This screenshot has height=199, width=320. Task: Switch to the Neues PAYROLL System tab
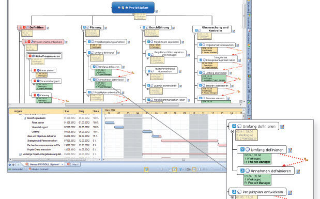pyautogui.click(x=44, y=164)
